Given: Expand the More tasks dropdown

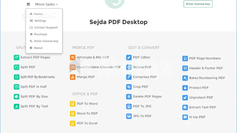Looking at the screenshot, I should click(47, 4).
